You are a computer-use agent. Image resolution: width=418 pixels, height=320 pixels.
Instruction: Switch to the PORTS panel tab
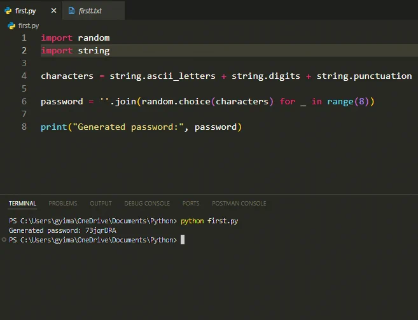click(191, 203)
